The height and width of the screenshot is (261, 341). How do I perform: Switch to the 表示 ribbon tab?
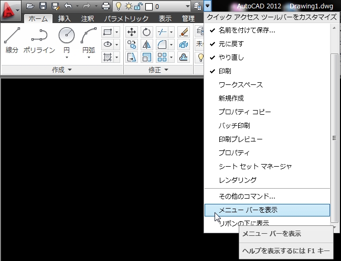[x=165, y=19]
